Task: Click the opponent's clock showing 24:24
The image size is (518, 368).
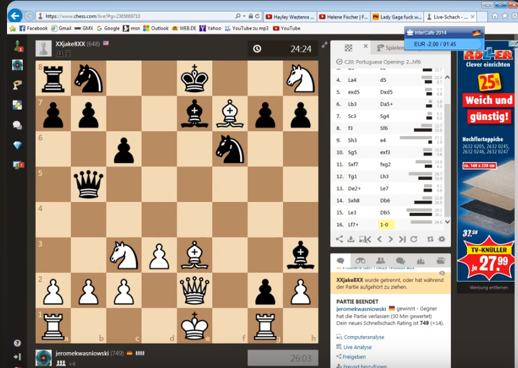Action: pos(282,49)
